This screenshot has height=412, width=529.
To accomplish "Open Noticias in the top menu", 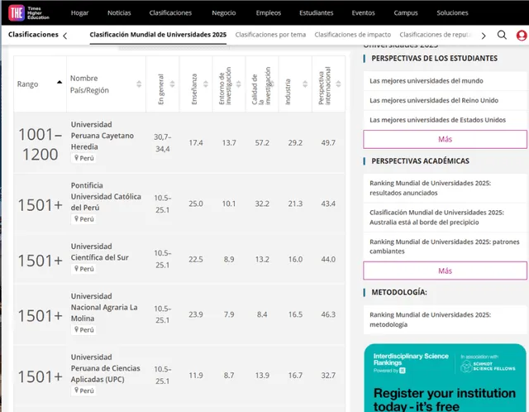I will click(x=119, y=13).
